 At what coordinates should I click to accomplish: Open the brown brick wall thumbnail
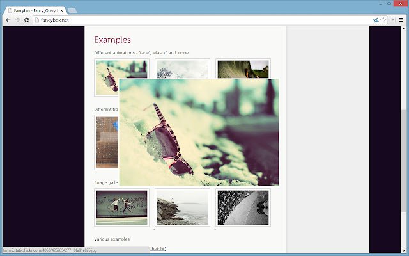click(x=107, y=142)
